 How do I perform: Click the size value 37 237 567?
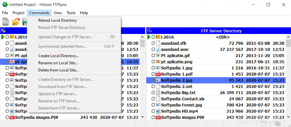click(231, 50)
